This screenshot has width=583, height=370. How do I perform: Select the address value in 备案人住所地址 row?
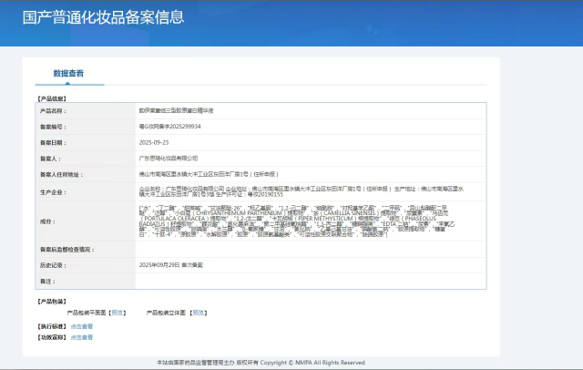coord(209,174)
